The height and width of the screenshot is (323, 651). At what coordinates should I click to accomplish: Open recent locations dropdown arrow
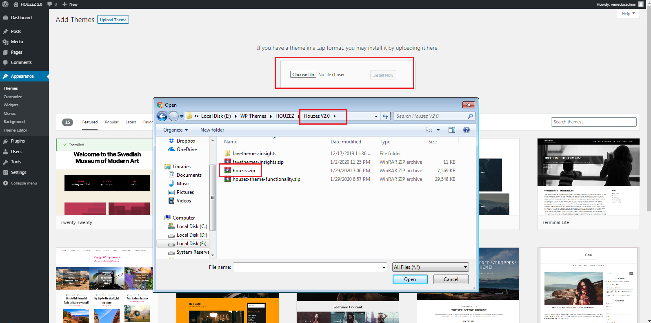tap(182, 116)
